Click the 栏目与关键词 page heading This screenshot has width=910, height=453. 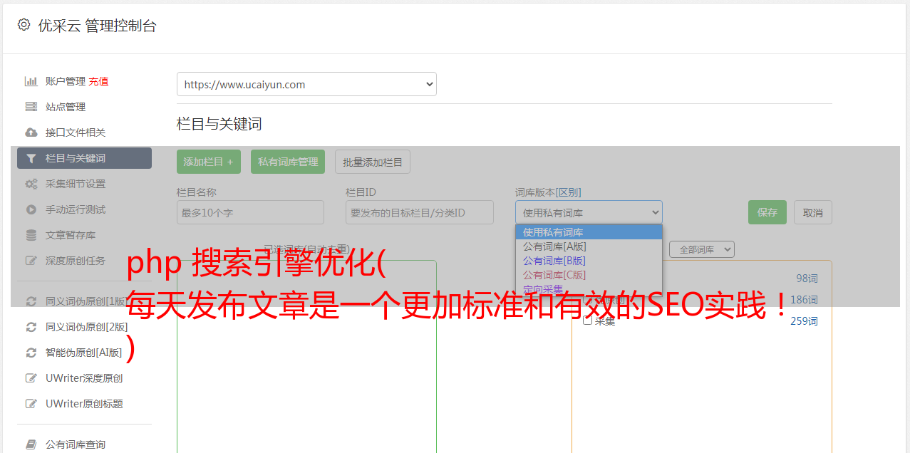click(219, 124)
